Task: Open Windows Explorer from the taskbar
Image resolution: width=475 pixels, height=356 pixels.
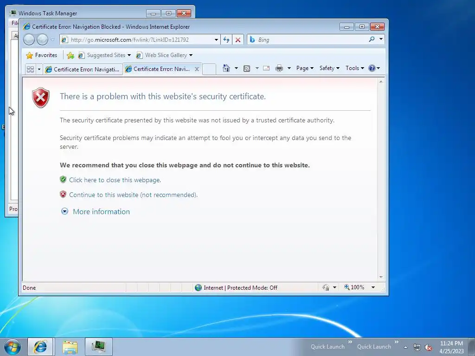Action: (x=70, y=347)
